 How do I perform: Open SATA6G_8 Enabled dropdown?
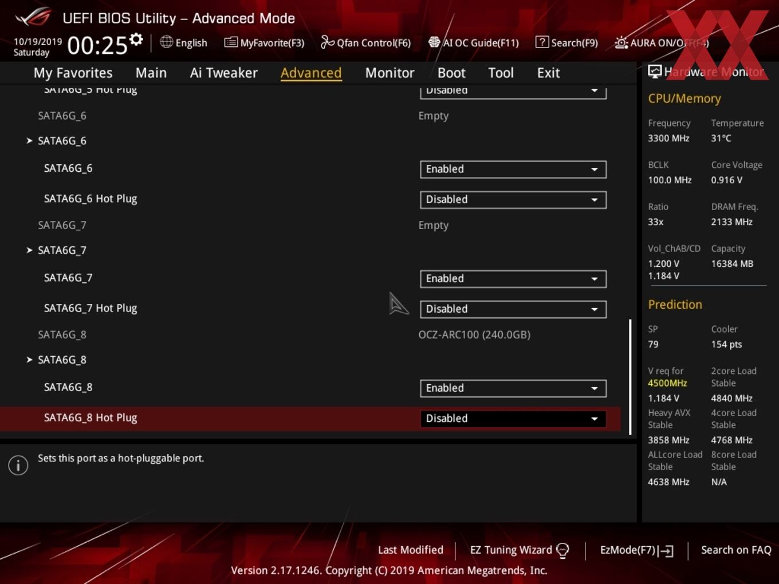(x=513, y=388)
